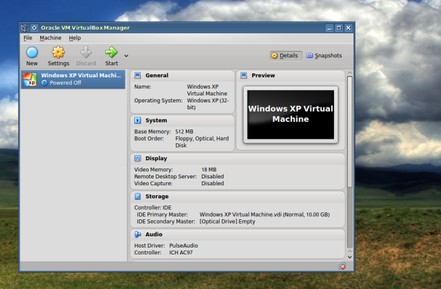Open the Start button dropdown arrow
The height and width of the screenshot is (289, 441).
126,56
